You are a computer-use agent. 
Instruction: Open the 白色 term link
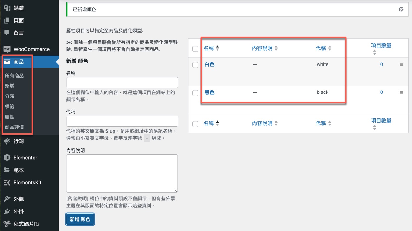click(209, 64)
